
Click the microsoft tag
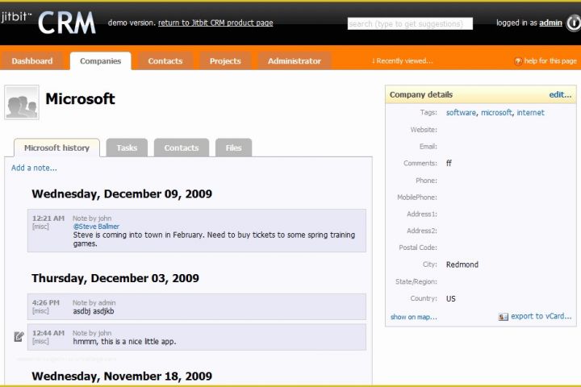pyautogui.click(x=496, y=113)
